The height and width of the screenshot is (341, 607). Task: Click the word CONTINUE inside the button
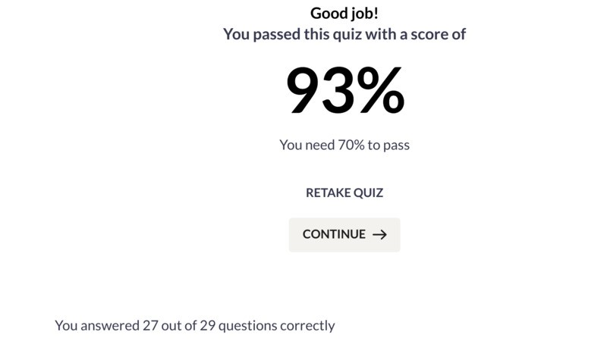(x=334, y=234)
